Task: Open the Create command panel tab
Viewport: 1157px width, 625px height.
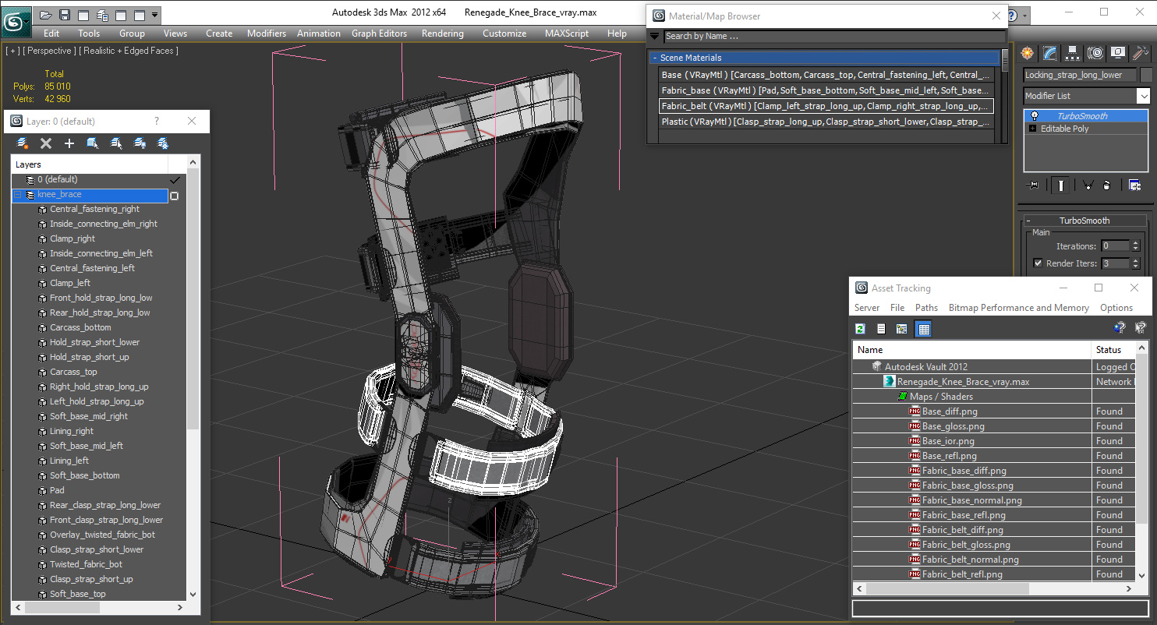Action: tap(1028, 53)
